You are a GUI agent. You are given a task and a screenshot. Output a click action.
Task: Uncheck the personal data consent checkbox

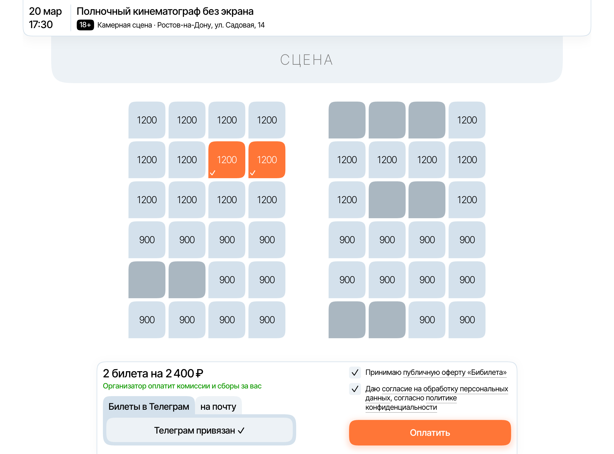[x=355, y=389]
